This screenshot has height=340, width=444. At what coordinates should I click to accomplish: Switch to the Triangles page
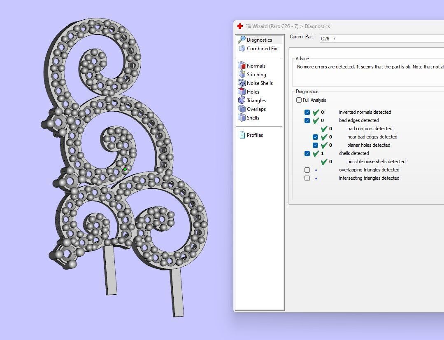[256, 101]
